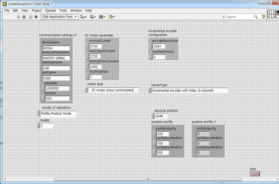Open the motor type selector
The image size is (279, 184).
click(x=113, y=90)
